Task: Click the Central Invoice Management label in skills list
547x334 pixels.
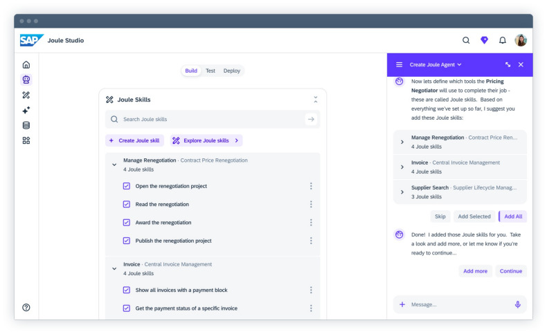Action: (178, 264)
